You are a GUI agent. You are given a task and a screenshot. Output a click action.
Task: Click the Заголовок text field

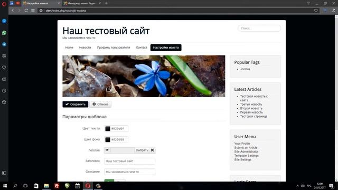coord(129,161)
